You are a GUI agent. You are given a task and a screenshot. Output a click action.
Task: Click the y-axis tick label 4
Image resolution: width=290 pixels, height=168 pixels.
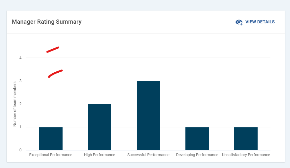point(20,58)
